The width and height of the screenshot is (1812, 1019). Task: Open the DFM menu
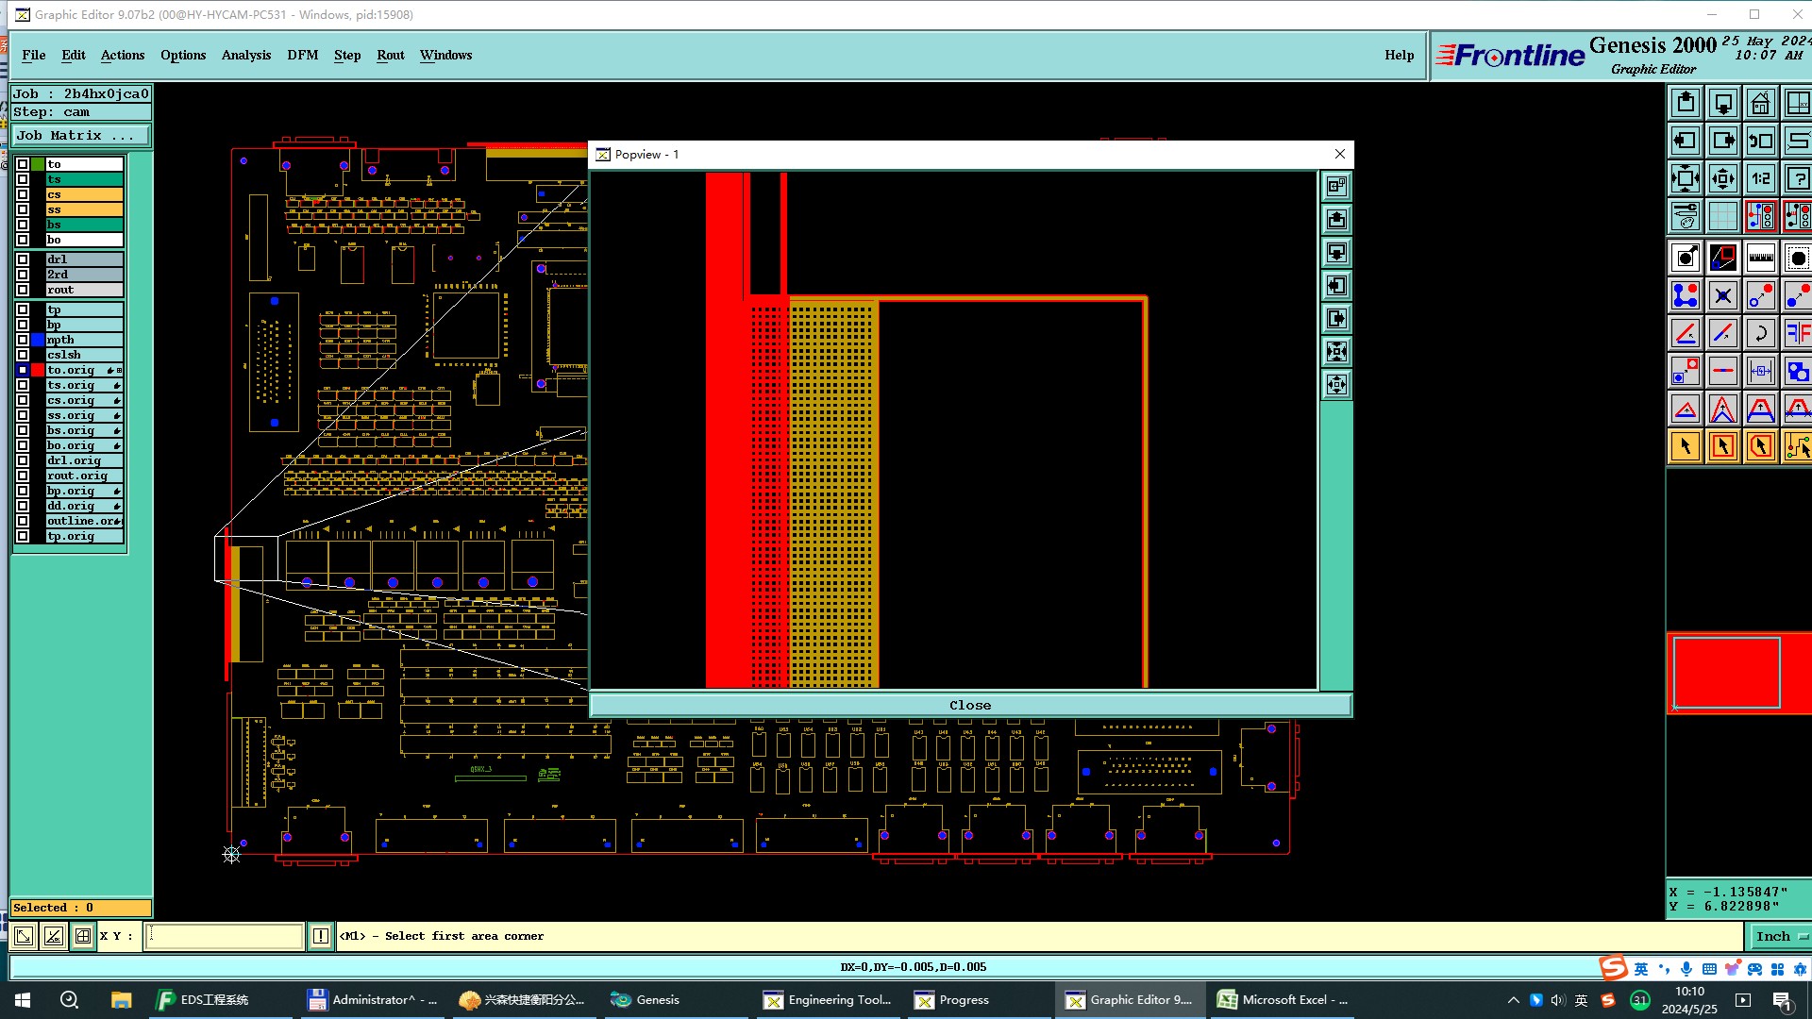tap(302, 55)
